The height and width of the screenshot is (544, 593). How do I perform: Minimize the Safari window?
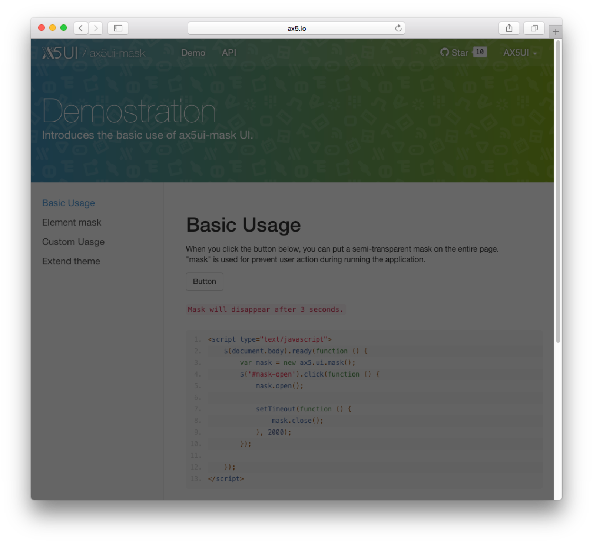53,28
